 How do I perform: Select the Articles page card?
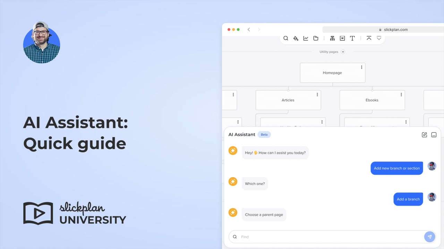click(288, 100)
